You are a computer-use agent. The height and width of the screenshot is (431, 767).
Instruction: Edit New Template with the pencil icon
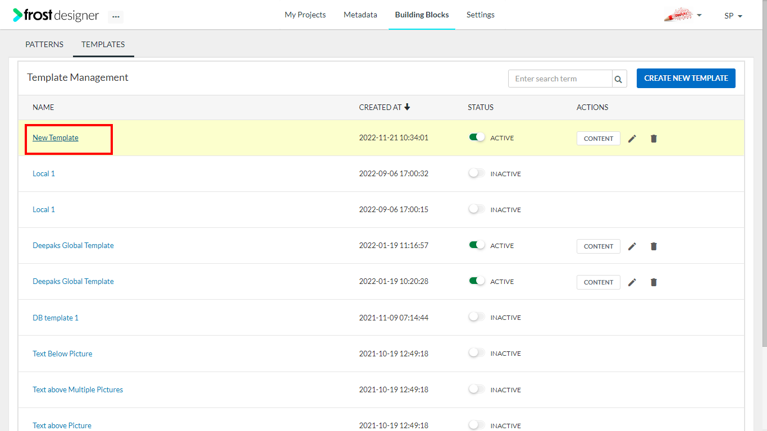point(632,139)
